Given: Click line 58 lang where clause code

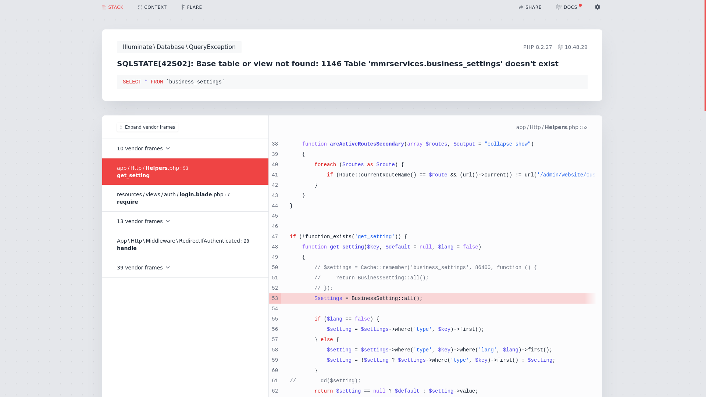Looking at the screenshot, I should click(439, 350).
